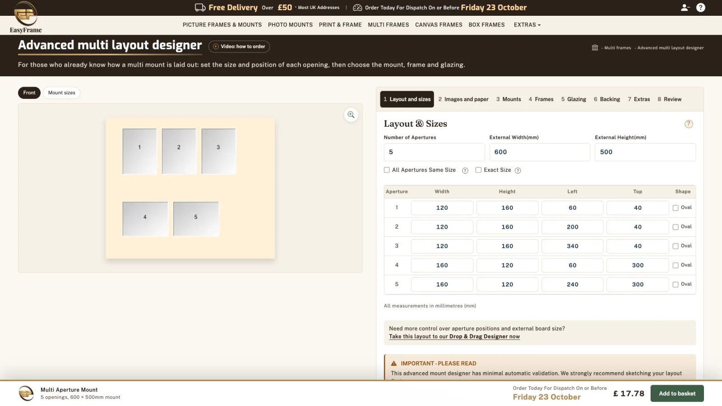This screenshot has height=406, width=722.
Task: Click aperture 2 Left field showing 200
Action: click(x=573, y=227)
